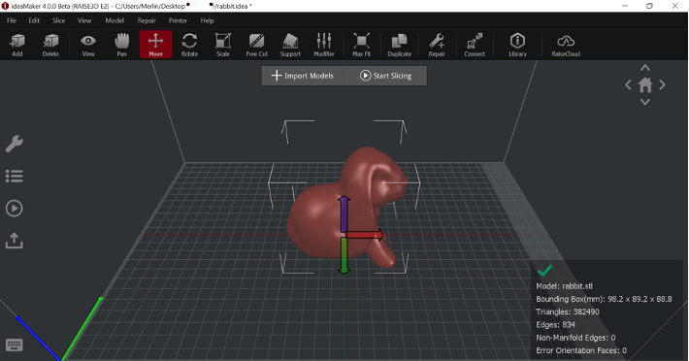
Task: Click the Import Models button
Action: (x=303, y=76)
